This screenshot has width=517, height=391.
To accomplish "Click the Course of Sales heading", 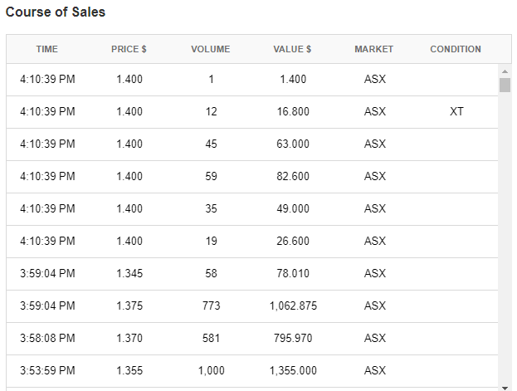I will [56, 13].
